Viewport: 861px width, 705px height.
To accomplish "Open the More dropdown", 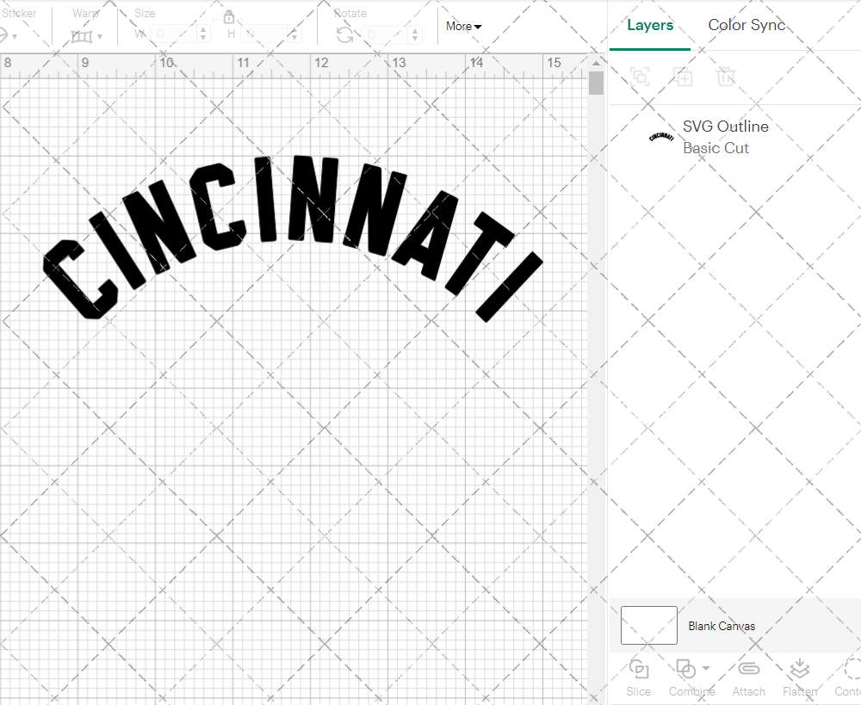I will tap(462, 26).
